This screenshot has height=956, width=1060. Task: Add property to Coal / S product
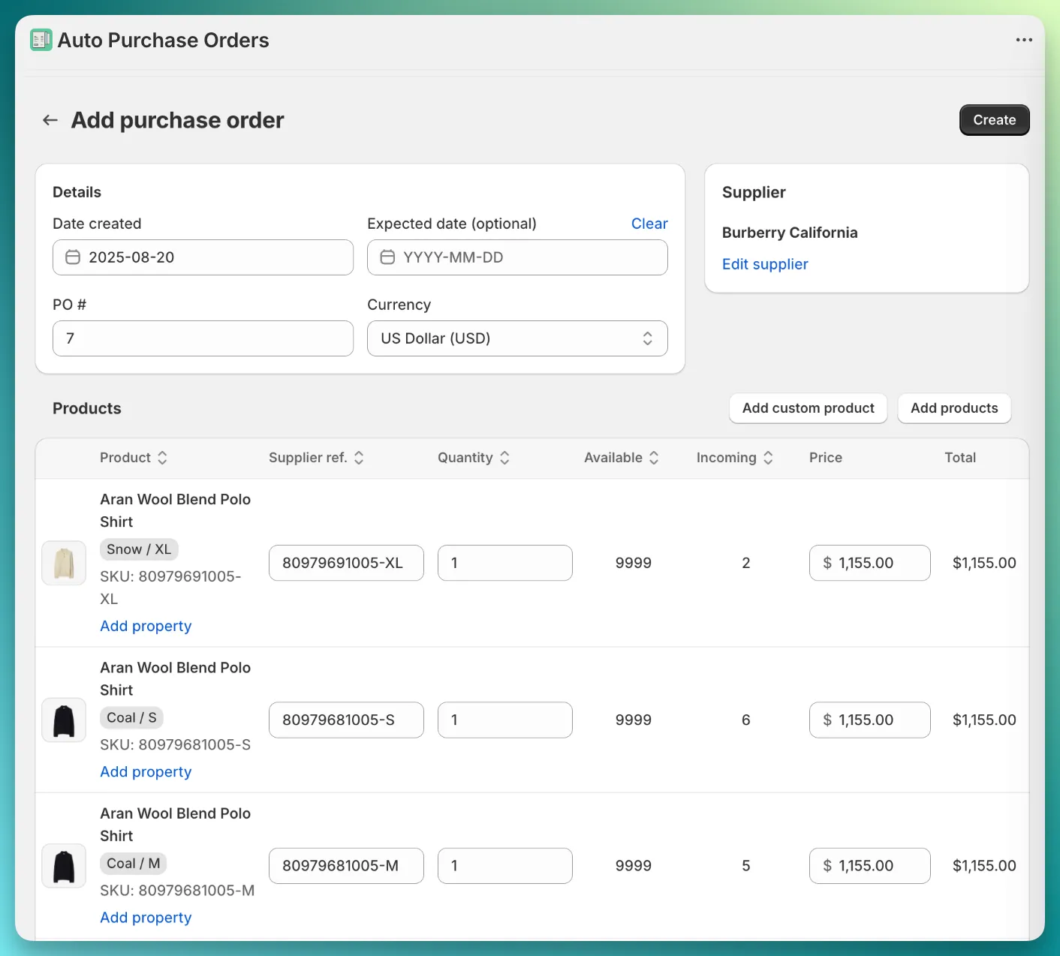tap(146, 771)
